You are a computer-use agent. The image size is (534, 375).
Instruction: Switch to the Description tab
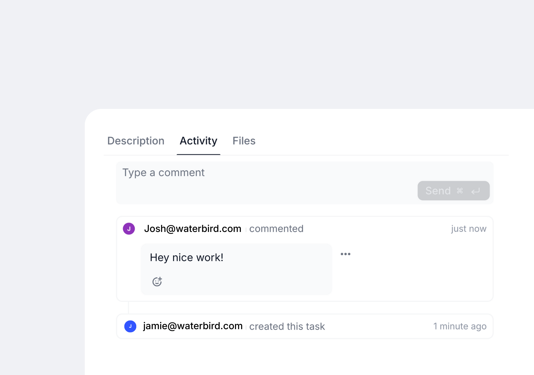point(136,141)
